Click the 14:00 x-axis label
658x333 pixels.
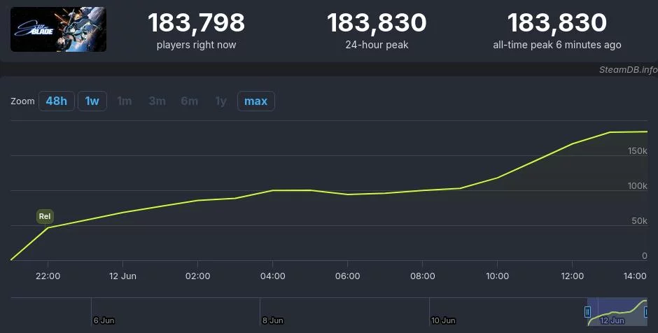coord(635,276)
